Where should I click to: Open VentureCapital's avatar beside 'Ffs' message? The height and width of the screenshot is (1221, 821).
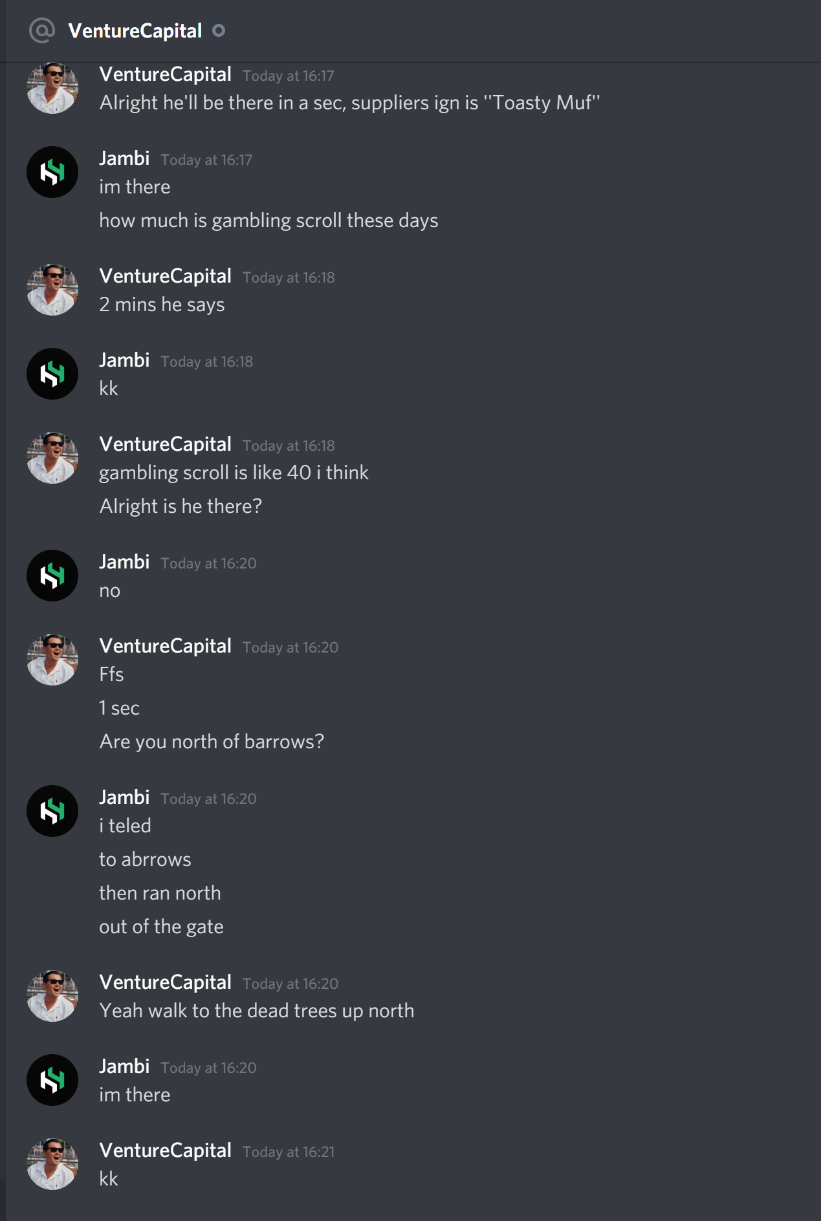click(x=52, y=660)
